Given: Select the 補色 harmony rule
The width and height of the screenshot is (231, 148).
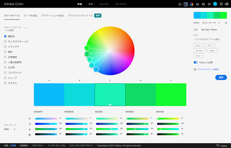Looking at the screenshot, I should pyautogui.click(x=8, y=52).
